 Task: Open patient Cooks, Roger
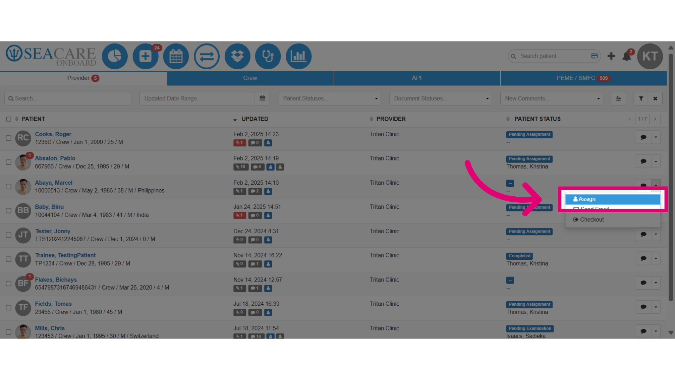(53, 134)
